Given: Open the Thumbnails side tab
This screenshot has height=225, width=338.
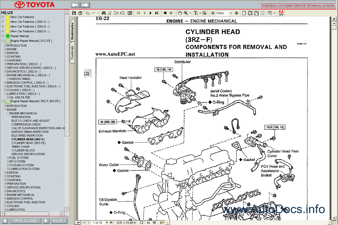Looking at the screenshot, I should tap(72, 52).
